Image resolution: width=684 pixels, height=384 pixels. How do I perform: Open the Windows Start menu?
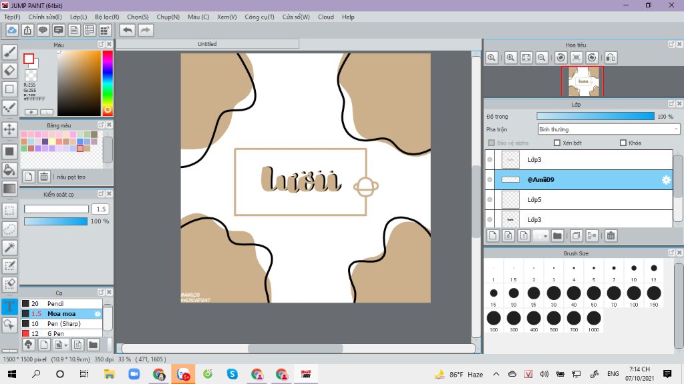(x=12, y=374)
